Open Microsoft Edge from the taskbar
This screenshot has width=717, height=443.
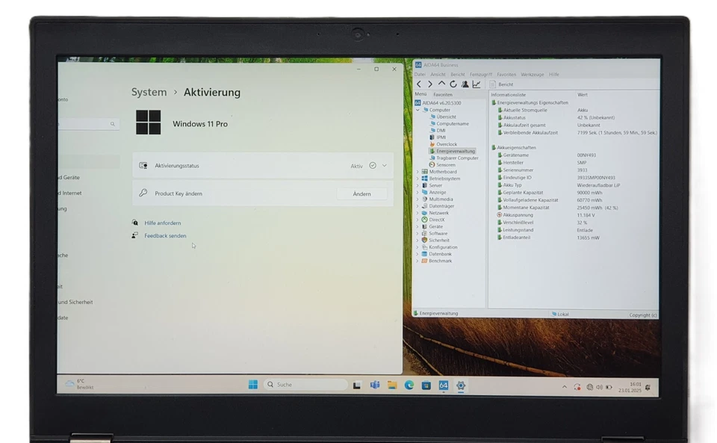tap(409, 385)
